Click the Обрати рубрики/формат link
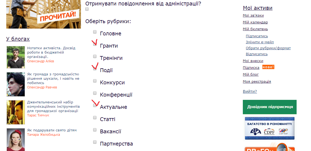311x151 pixels. (268, 48)
